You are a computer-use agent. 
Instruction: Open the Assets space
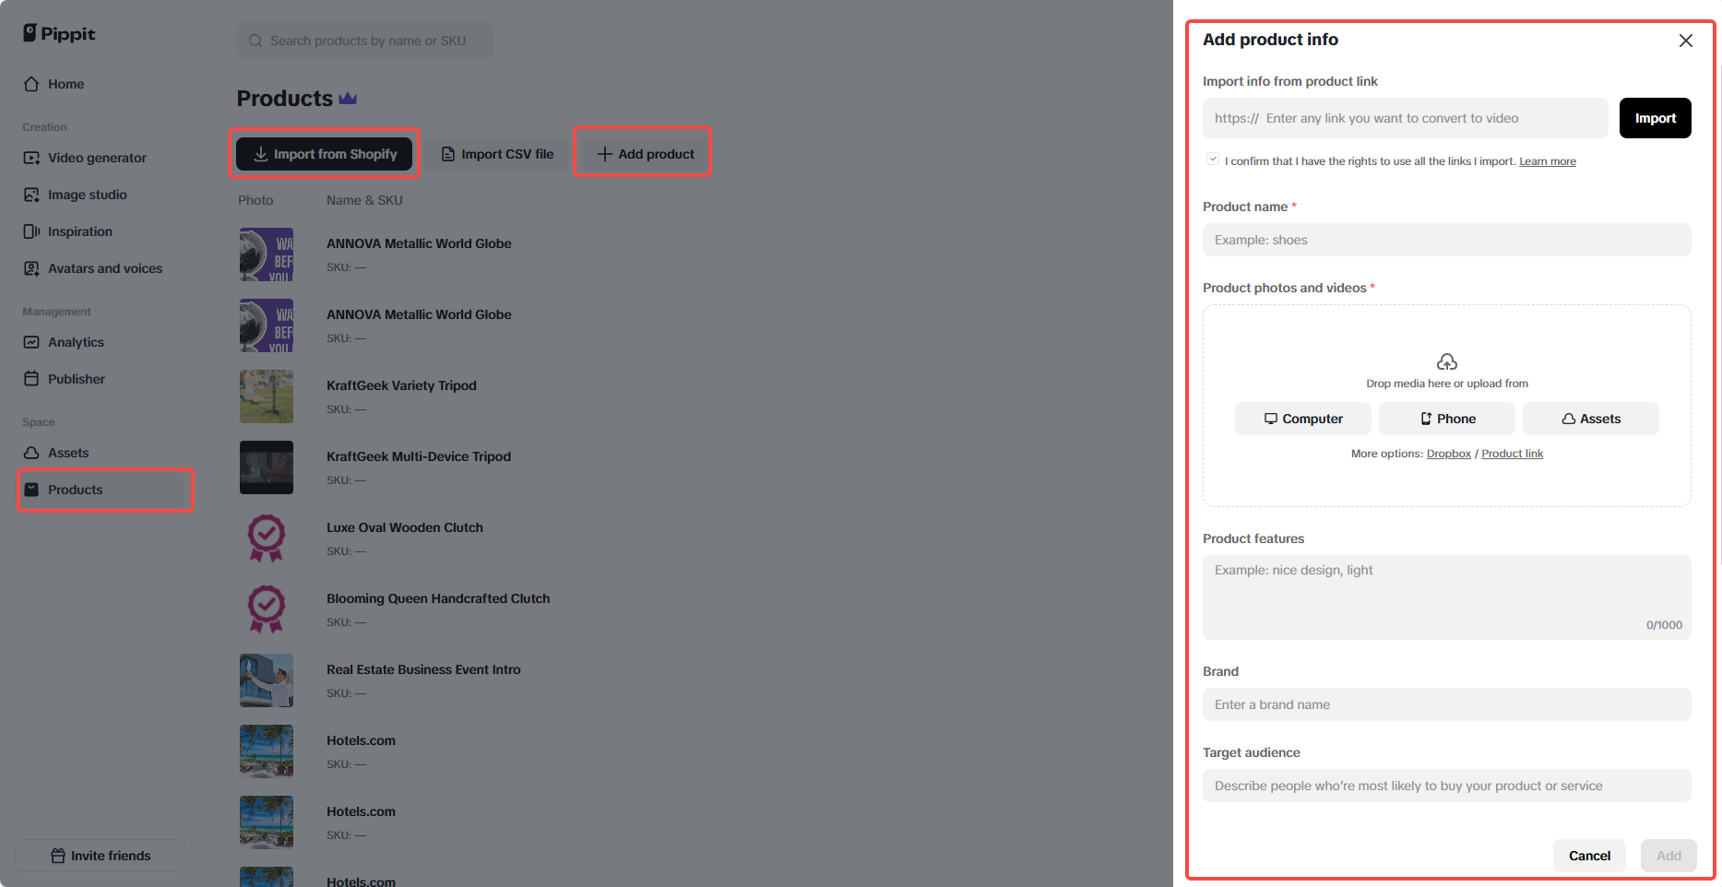click(68, 453)
